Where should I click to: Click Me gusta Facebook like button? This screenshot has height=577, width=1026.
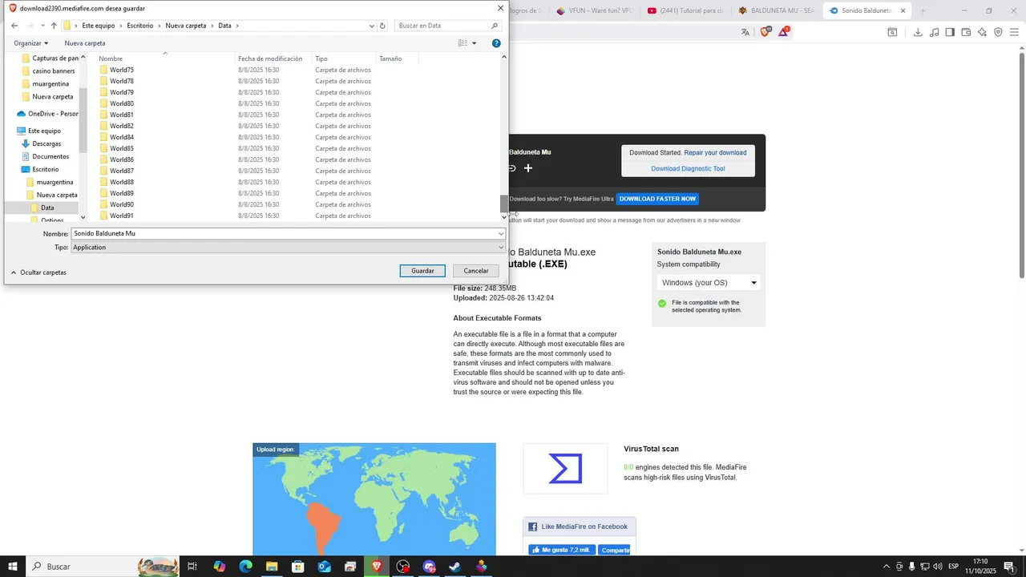pos(561,550)
